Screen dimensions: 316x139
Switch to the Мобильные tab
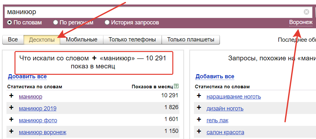click(81, 39)
